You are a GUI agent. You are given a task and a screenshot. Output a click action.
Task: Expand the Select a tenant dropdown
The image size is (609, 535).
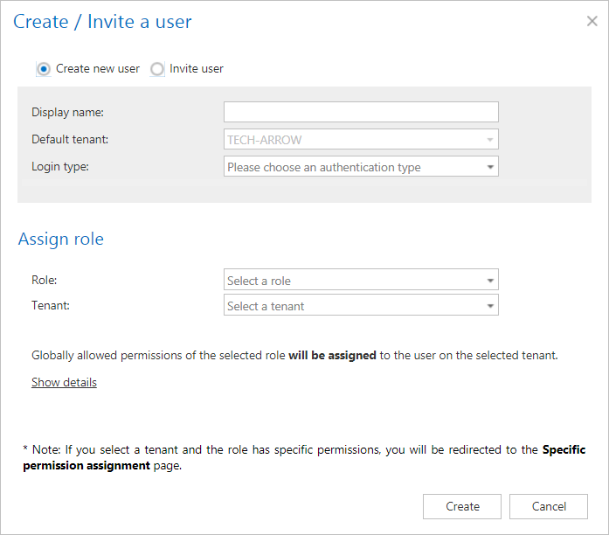(361, 306)
